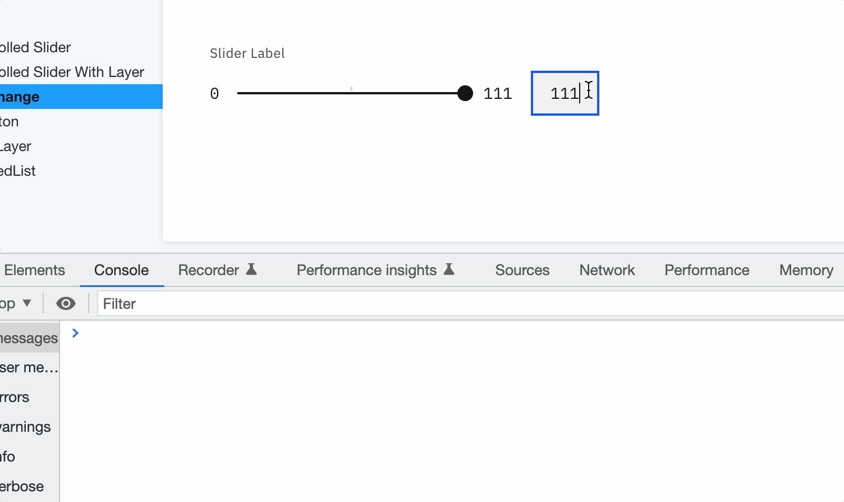Select the warnings log level filter
The width and height of the screenshot is (844, 502).
pyautogui.click(x=25, y=427)
